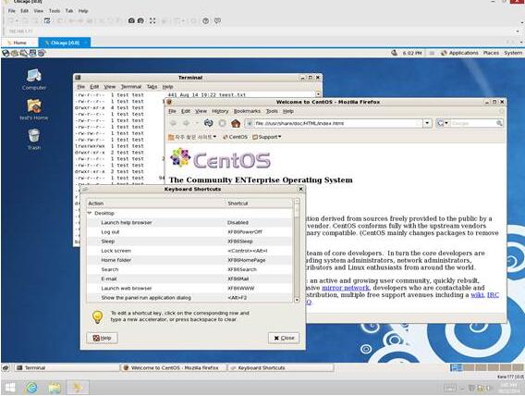Click the Keyboard Shortcuts list scrollbar
Screen dimensions: 525x396
tap(297, 250)
